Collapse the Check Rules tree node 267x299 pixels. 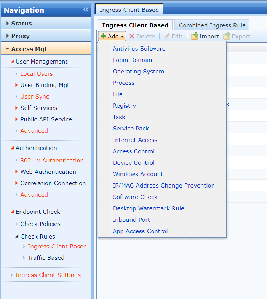(17, 237)
